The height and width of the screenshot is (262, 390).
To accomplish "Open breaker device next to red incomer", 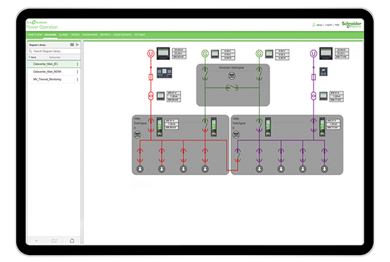I will pyautogui.click(x=159, y=127).
